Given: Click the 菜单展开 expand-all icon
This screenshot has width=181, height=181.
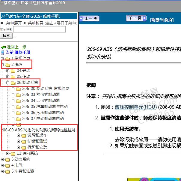Looking at the screenshot, I should [x=2, y=23].
